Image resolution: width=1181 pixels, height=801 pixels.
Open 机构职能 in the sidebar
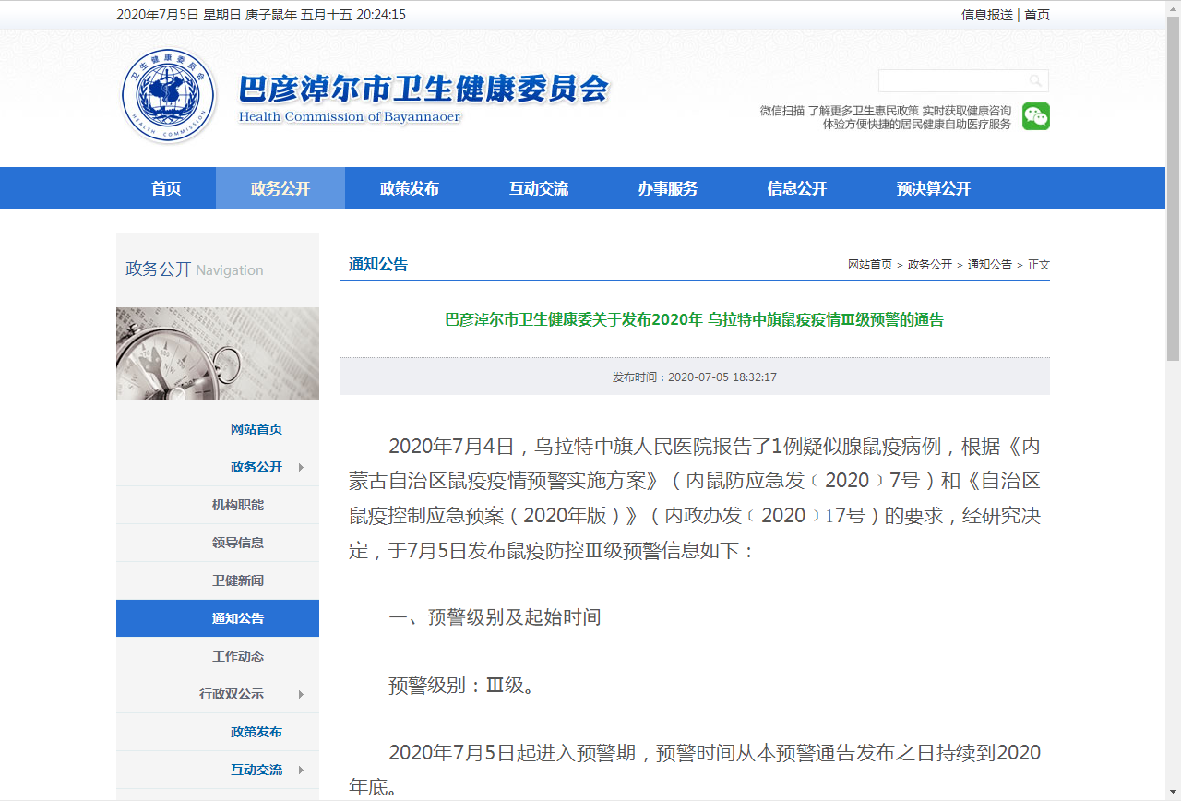[238, 505]
